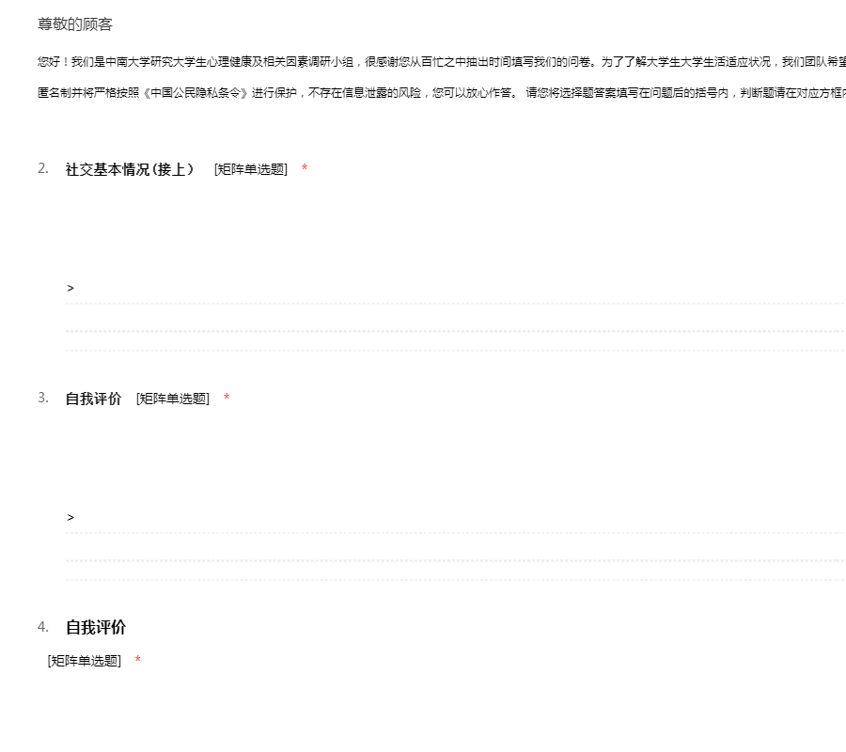Click the "尊敬的顾客" greeting heading
This screenshot has width=846, height=752.
[x=75, y=24]
